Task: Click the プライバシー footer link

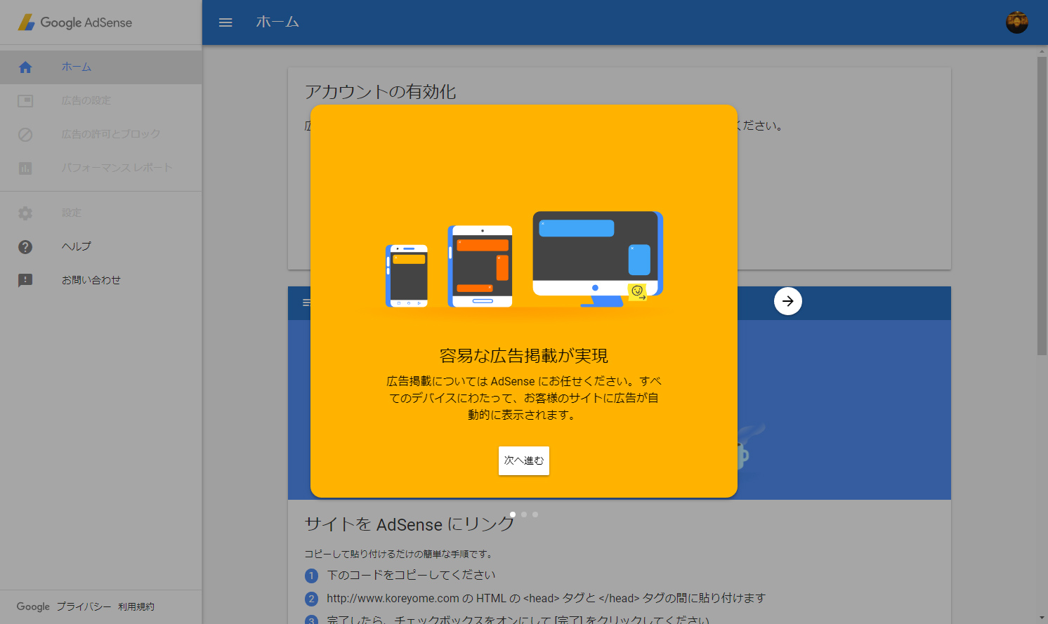Action: point(84,606)
